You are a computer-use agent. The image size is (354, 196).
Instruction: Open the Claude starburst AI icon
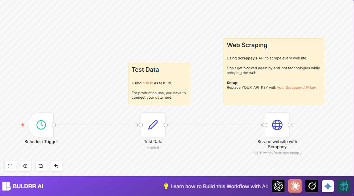295,186
